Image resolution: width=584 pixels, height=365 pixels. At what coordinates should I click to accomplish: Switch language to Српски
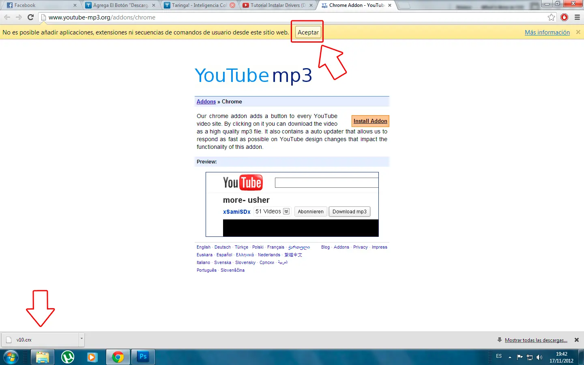267,262
